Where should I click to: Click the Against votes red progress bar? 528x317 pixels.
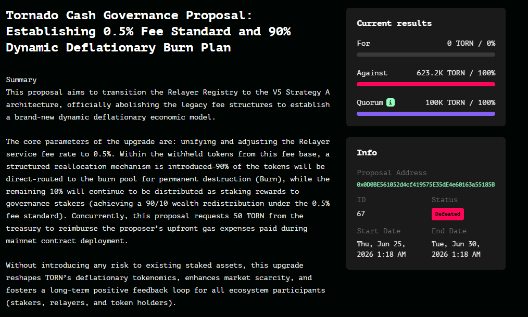425,84
